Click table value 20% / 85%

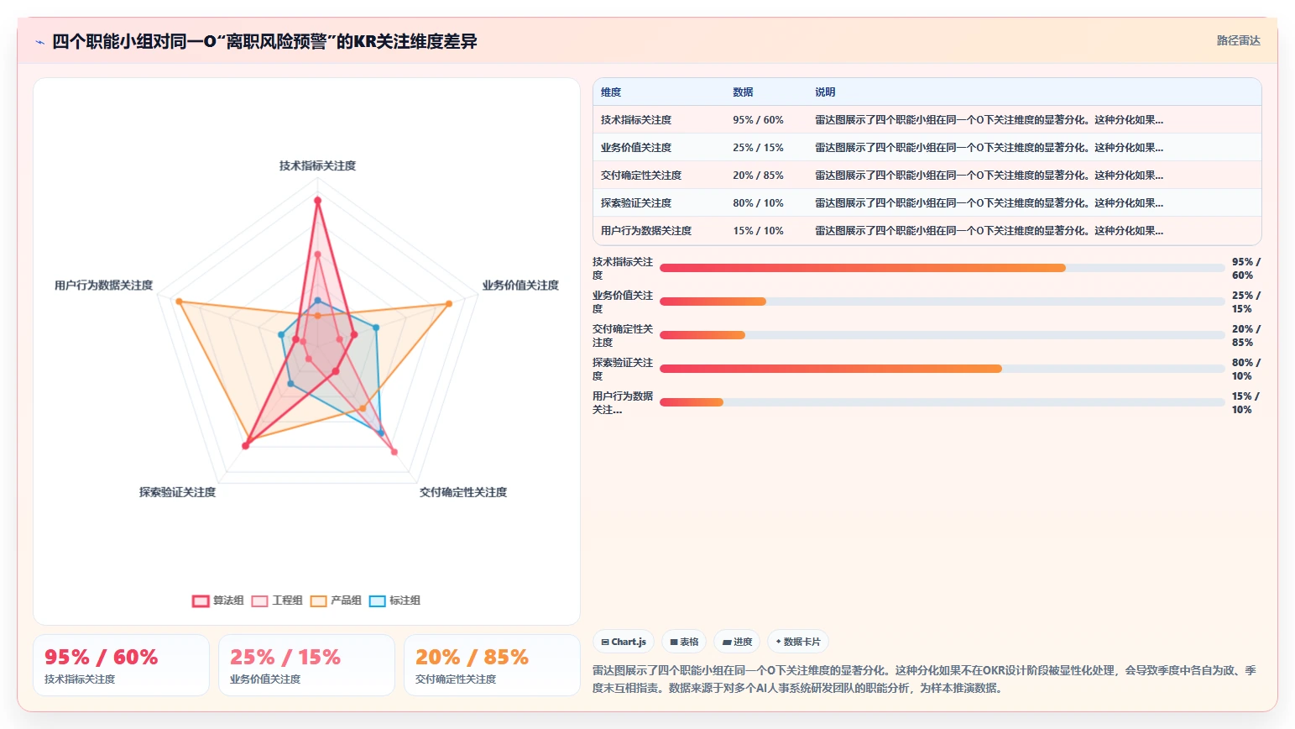point(758,176)
